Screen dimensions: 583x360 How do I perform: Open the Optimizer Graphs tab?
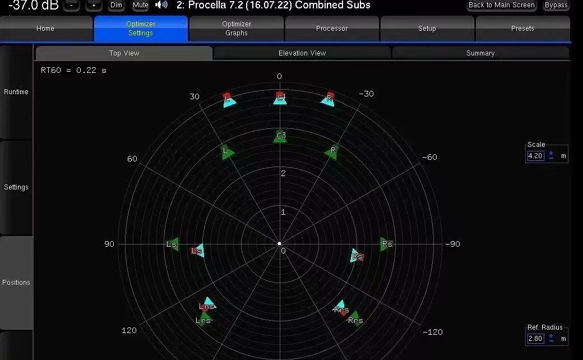pyautogui.click(x=237, y=29)
